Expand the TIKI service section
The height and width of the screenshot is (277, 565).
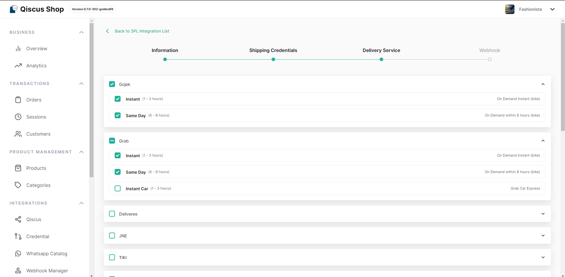click(543, 257)
